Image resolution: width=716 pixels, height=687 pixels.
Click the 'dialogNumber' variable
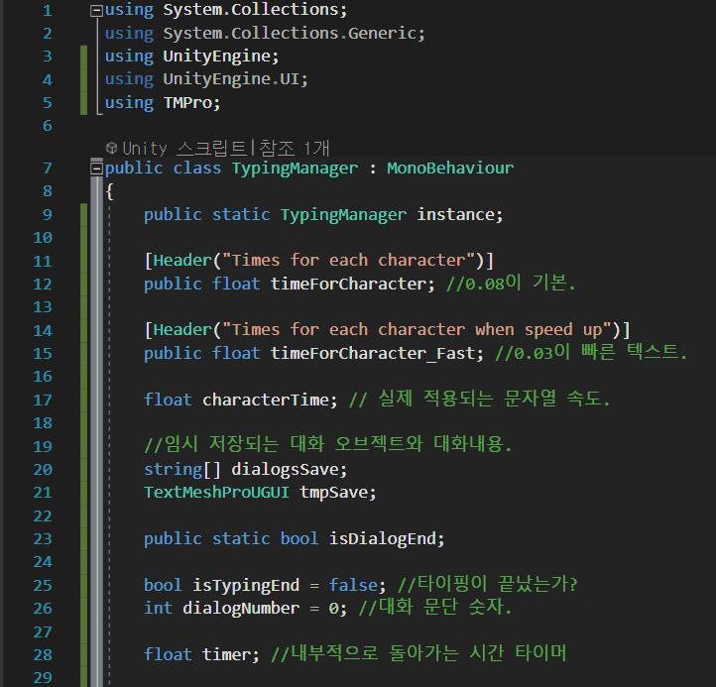click(241, 609)
